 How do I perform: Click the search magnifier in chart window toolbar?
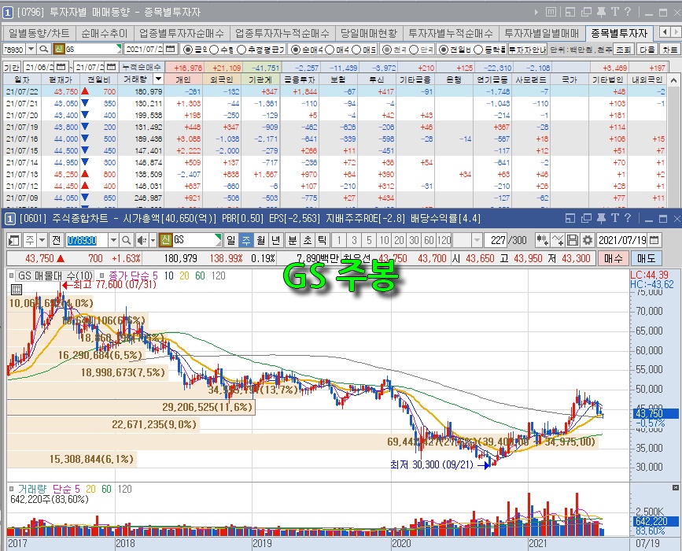coord(126,240)
